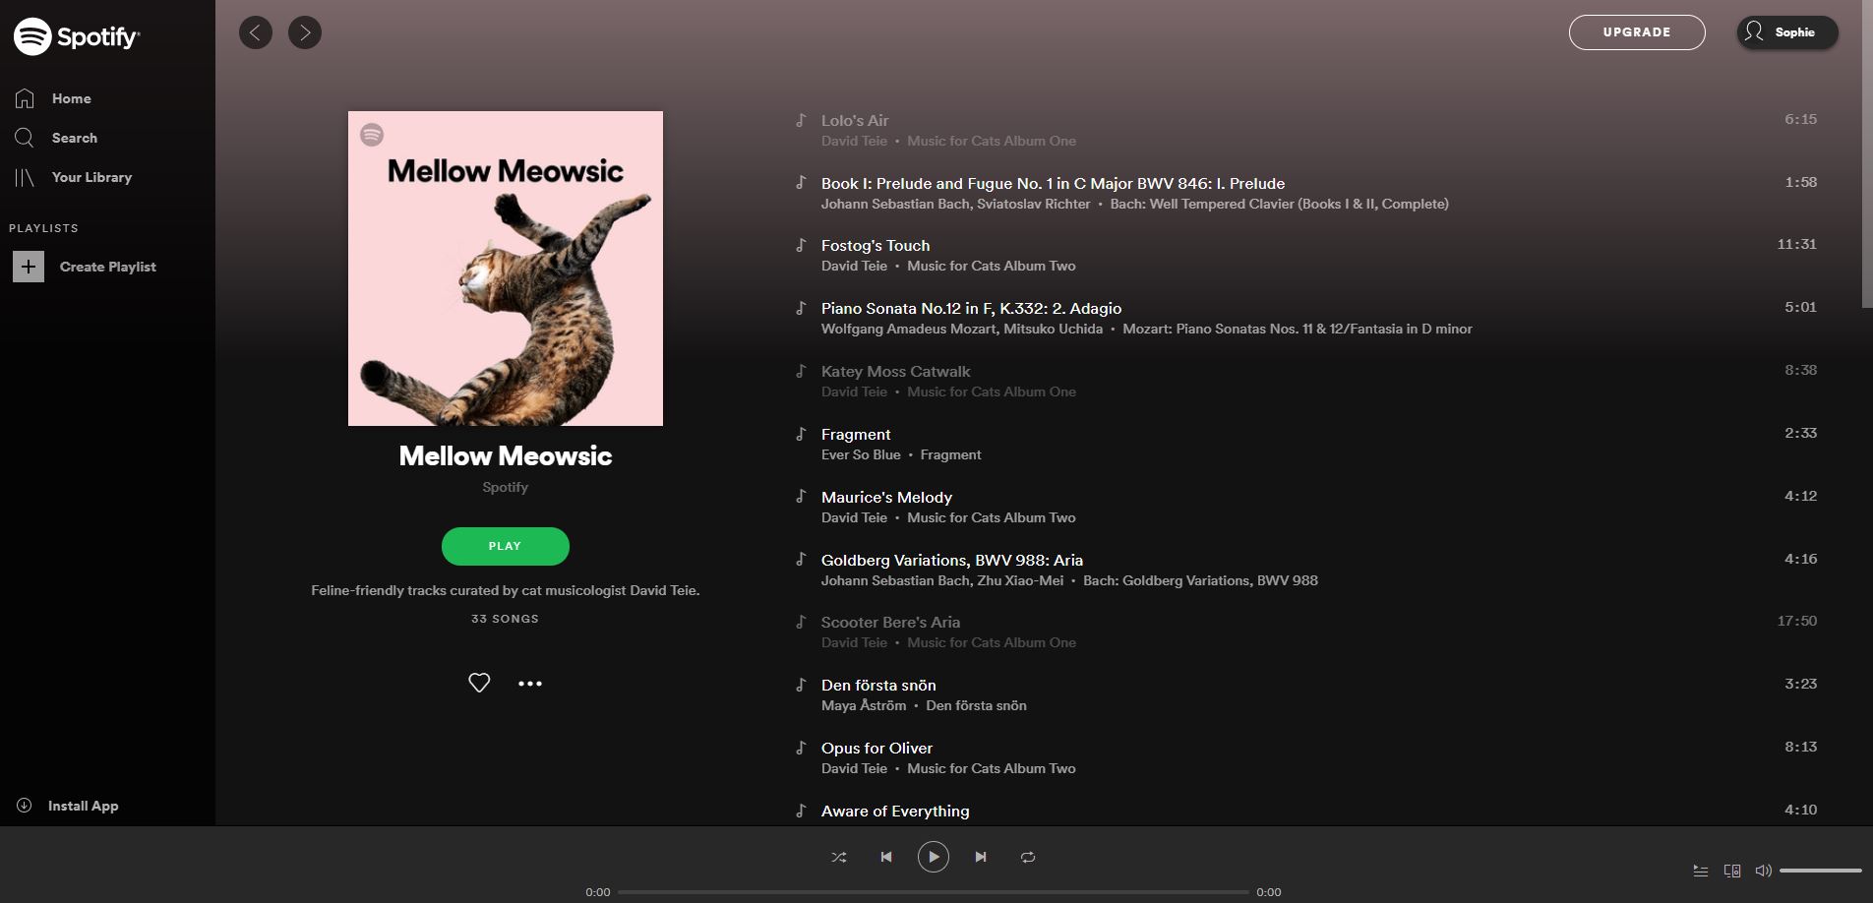Open Sophie user account menu
The width and height of the screenshot is (1873, 903).
tap(1787, 32)
